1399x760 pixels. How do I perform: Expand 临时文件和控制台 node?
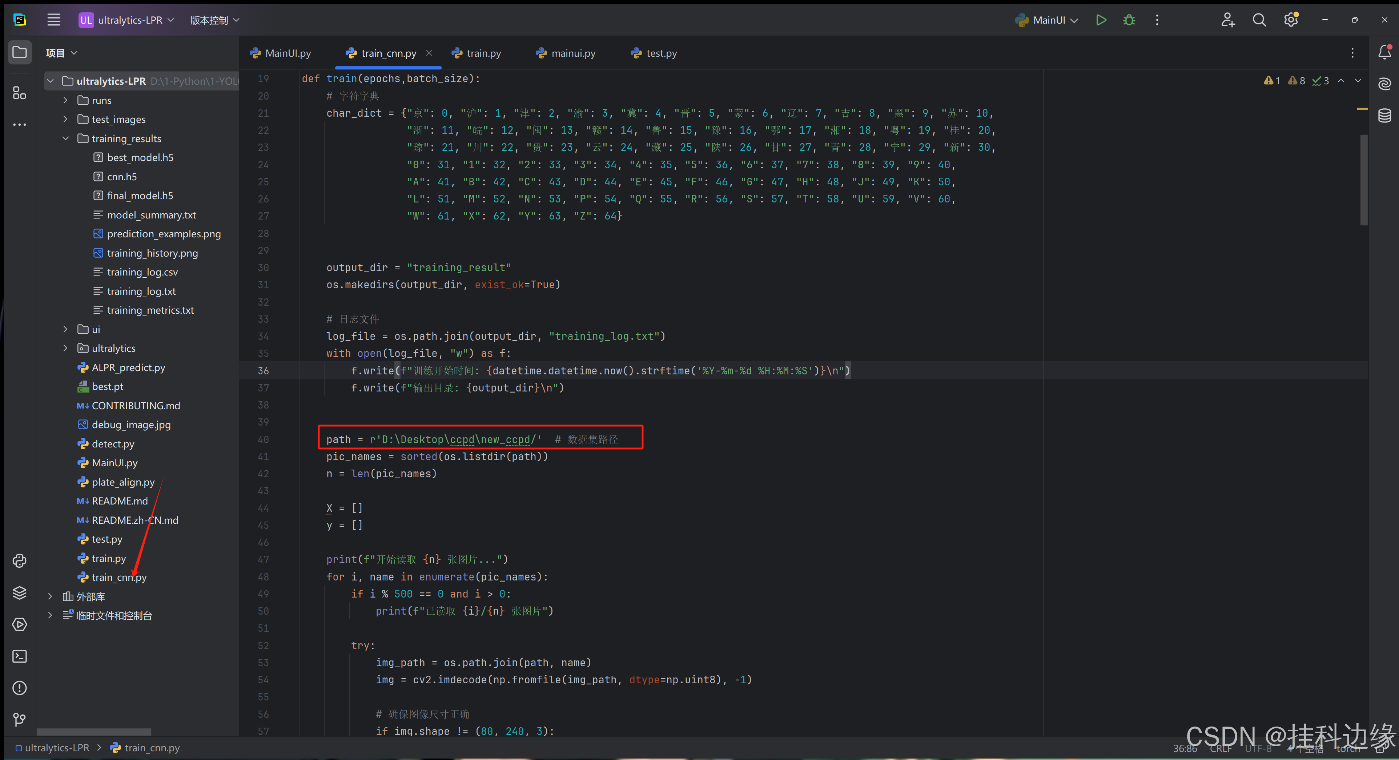[51, 615]
